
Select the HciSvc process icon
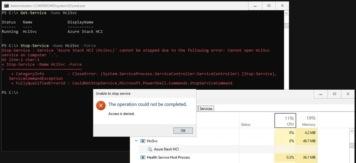tap(143, 141)
